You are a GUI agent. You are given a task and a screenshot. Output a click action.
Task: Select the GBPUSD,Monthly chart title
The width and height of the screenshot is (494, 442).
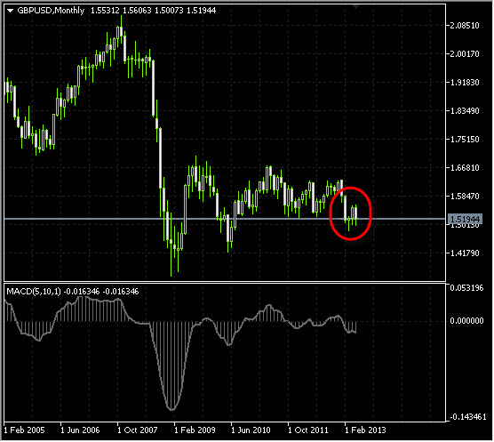click(51, 11)
